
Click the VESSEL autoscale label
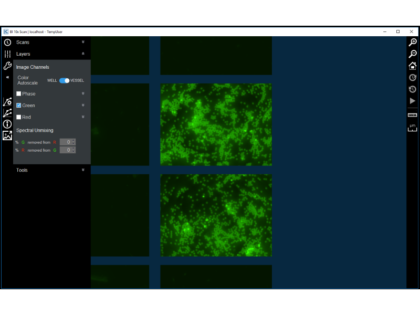[77, 81]
